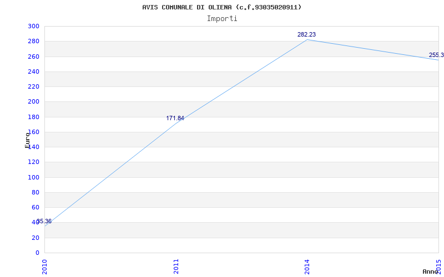This screenshot has height=277, width=444.
Task: Click the 240 y-axis tick label
Action: pos(33,71)
